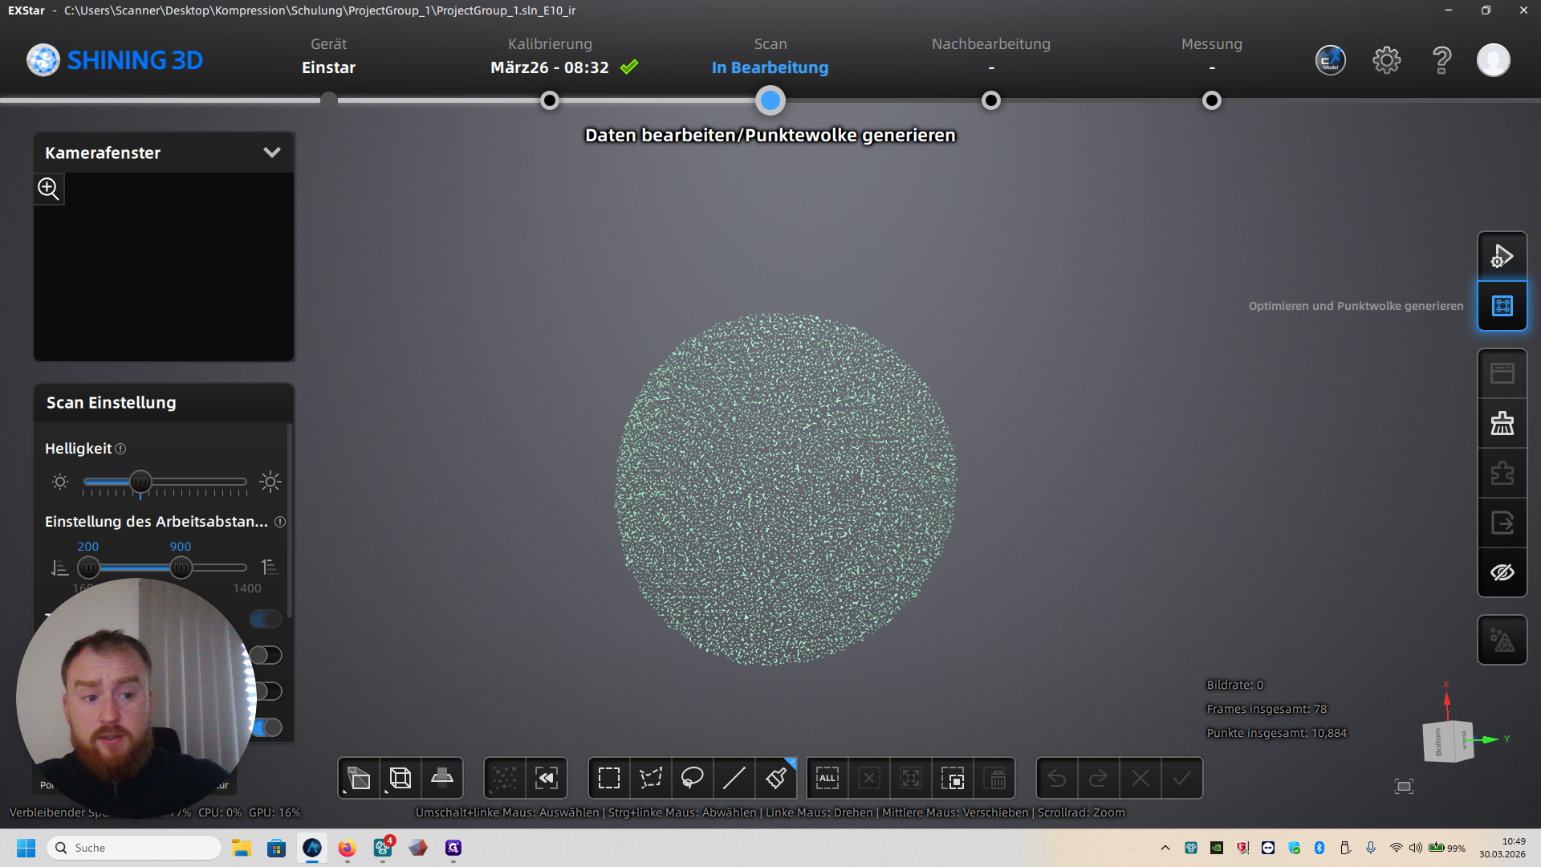Viewport: 1541px width, 867px height.
Task: Activate the brush selection tool
Action: [776, 778]
